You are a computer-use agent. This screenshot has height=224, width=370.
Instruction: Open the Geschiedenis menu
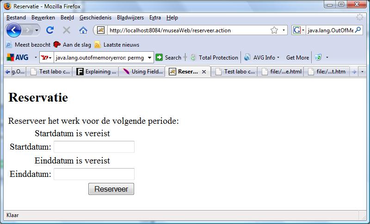95,18
